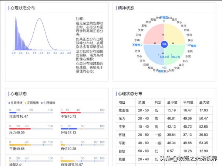Screen dimensions: 222x166
Task: Click the 100 愉快 axis label
Action: pyautogui.click(x=191, y=45)
